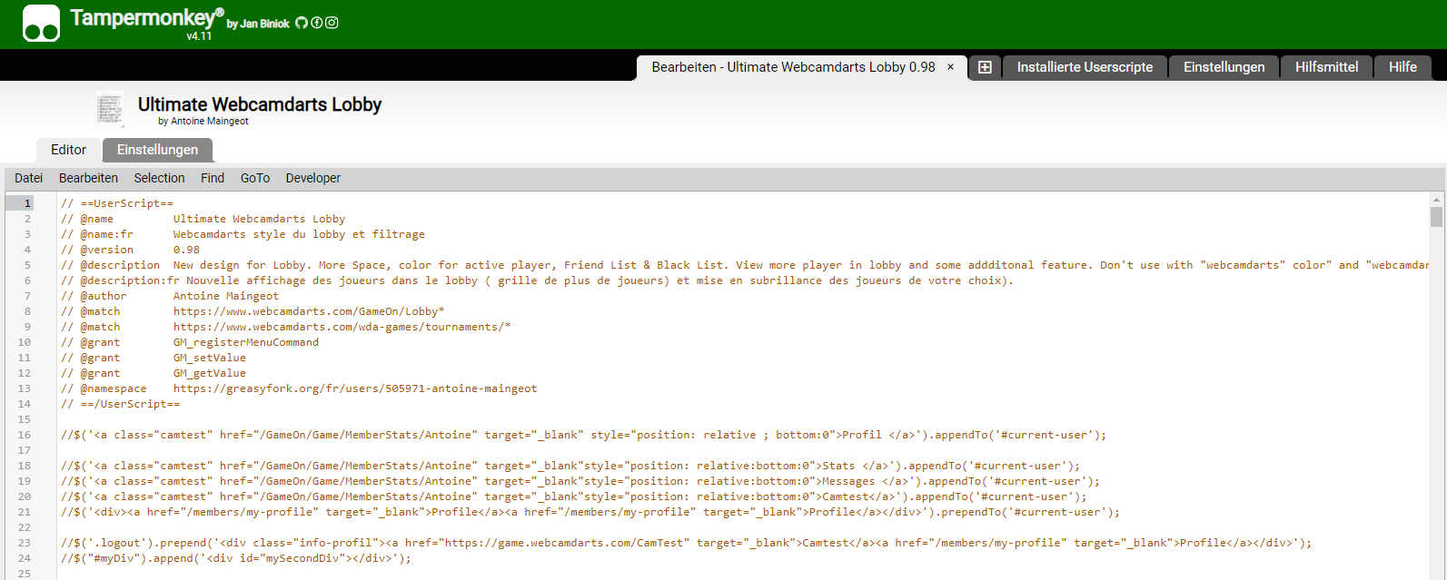This screenshot has height=580, width=1447.
Task: Click line number 14 in the gutter
Action: [25, 404]
